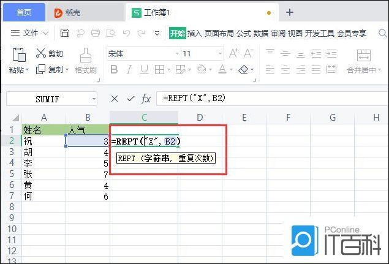Switch to the 公式 ribbon tab

(244, 33)
